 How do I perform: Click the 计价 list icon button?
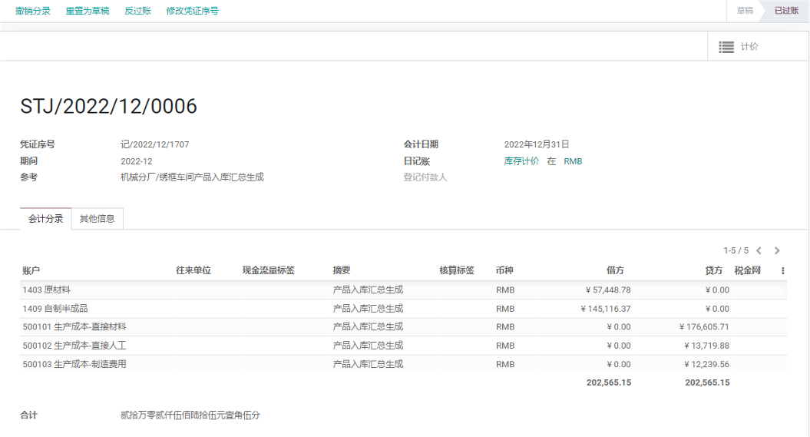pos(738,47)
